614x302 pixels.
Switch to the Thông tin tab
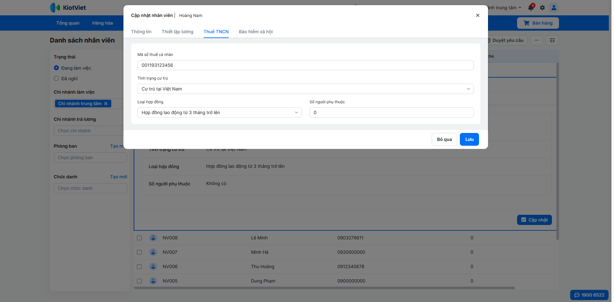[141, 32]
